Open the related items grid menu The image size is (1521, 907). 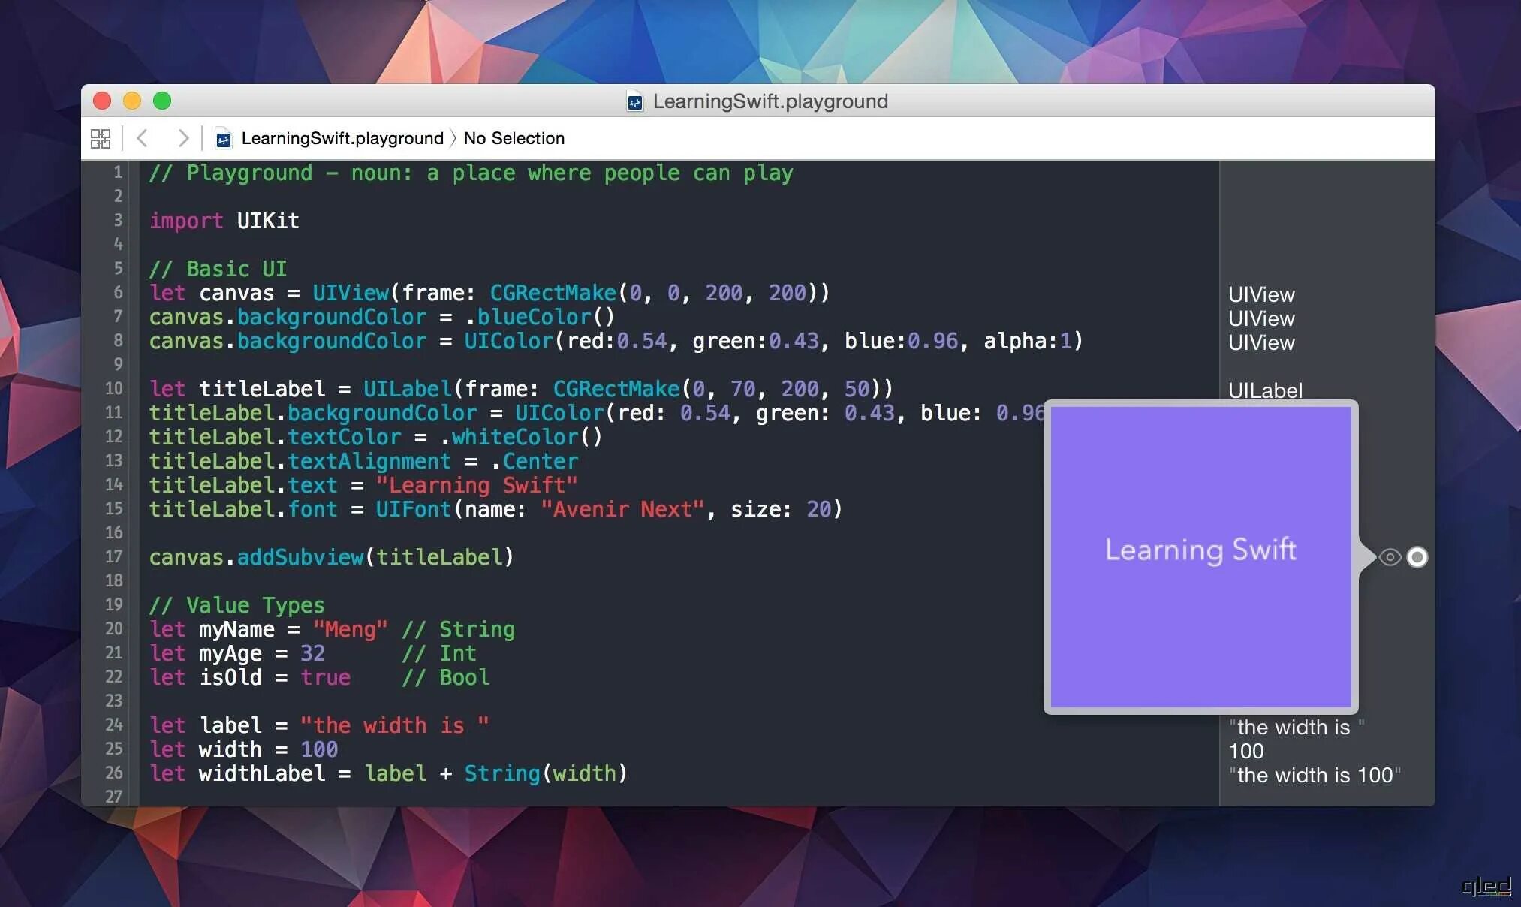(100, 139)
